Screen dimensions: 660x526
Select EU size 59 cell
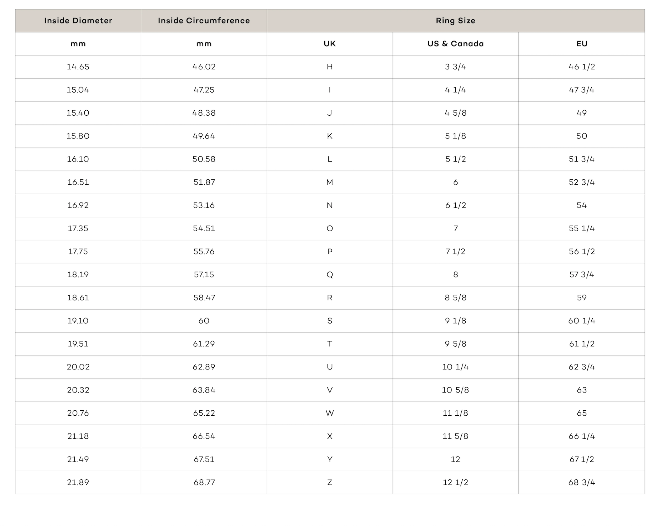pyautogui.click(x=581, y=298)
